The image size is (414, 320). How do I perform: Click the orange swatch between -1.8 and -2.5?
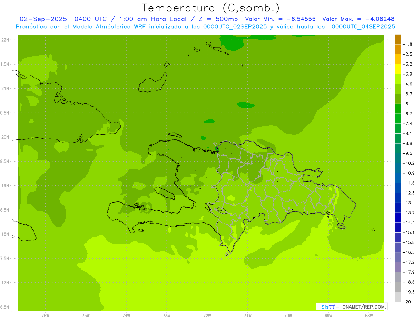pyautogui.click(x=398, y=49)
